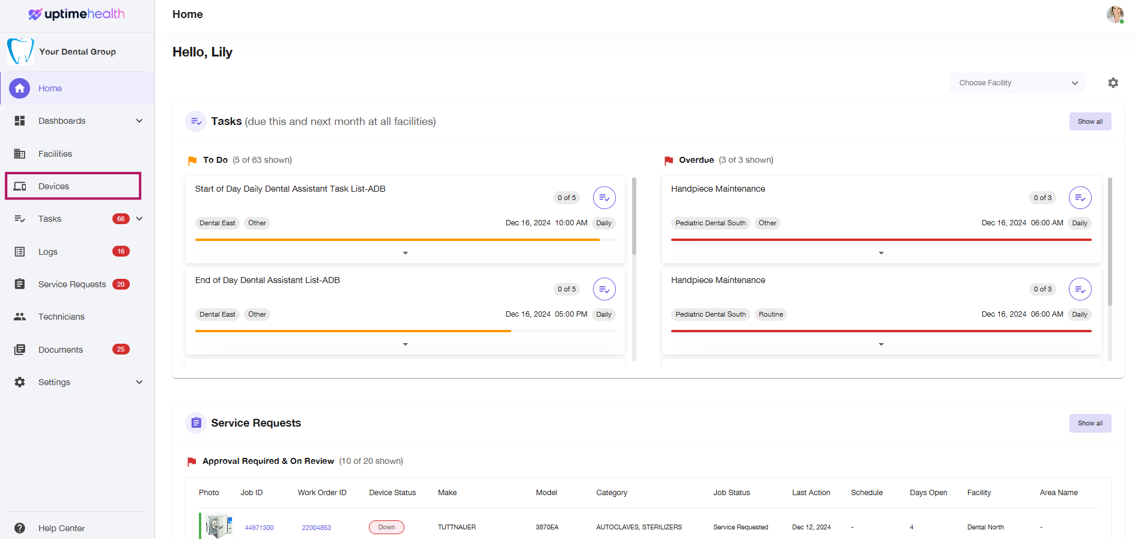Open the Facilities building icon
Screen dimensions: 1135x539
click(20, 154)
